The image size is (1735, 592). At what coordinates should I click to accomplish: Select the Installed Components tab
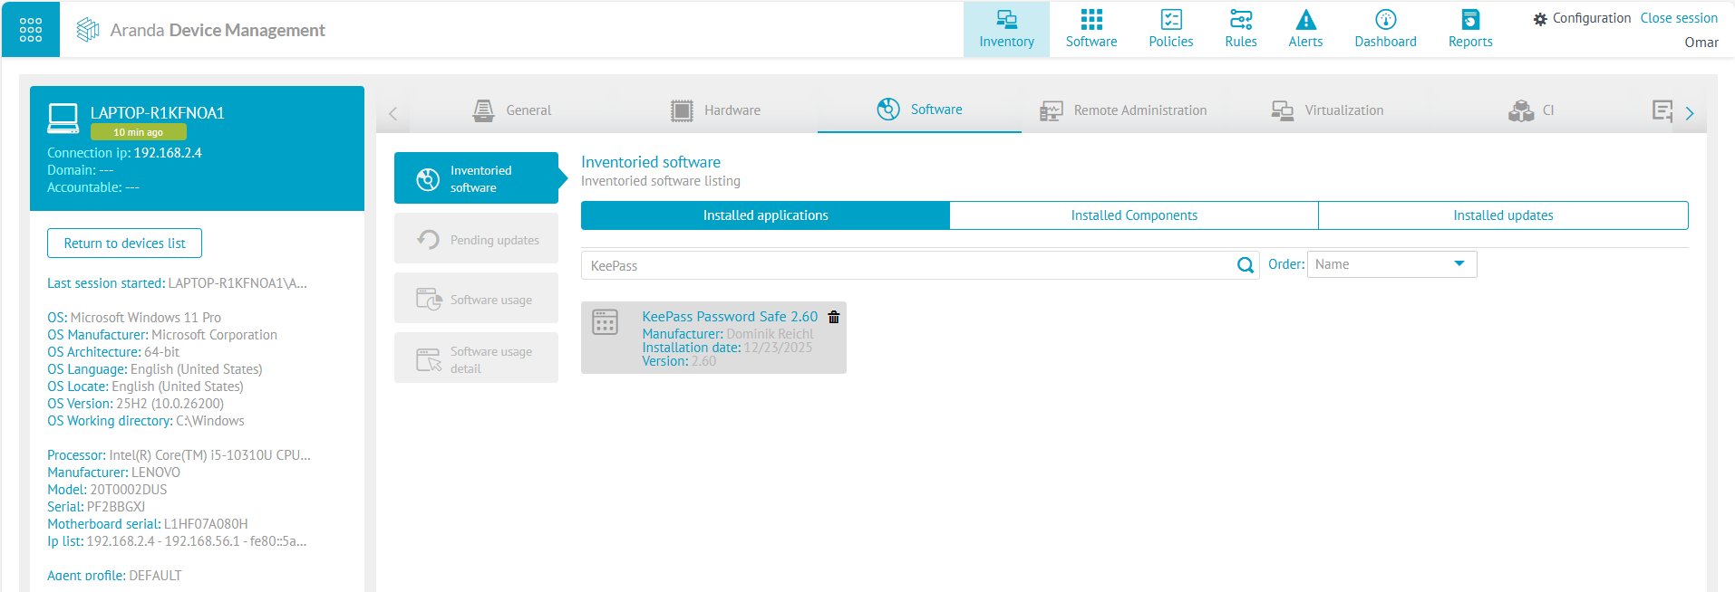1133,215
